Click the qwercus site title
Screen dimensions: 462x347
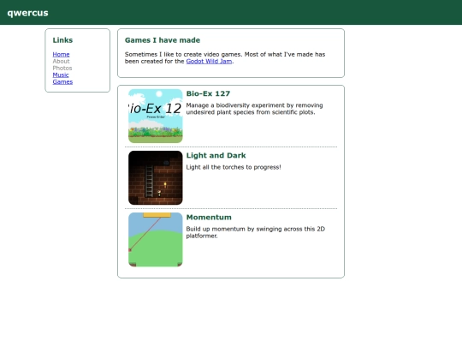click(27, 13)
